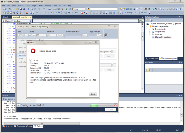Select Fuses in Device Programming sidebar
Image resolution: width=185 pixels, height=133 pixels.
tap(21, 59)
